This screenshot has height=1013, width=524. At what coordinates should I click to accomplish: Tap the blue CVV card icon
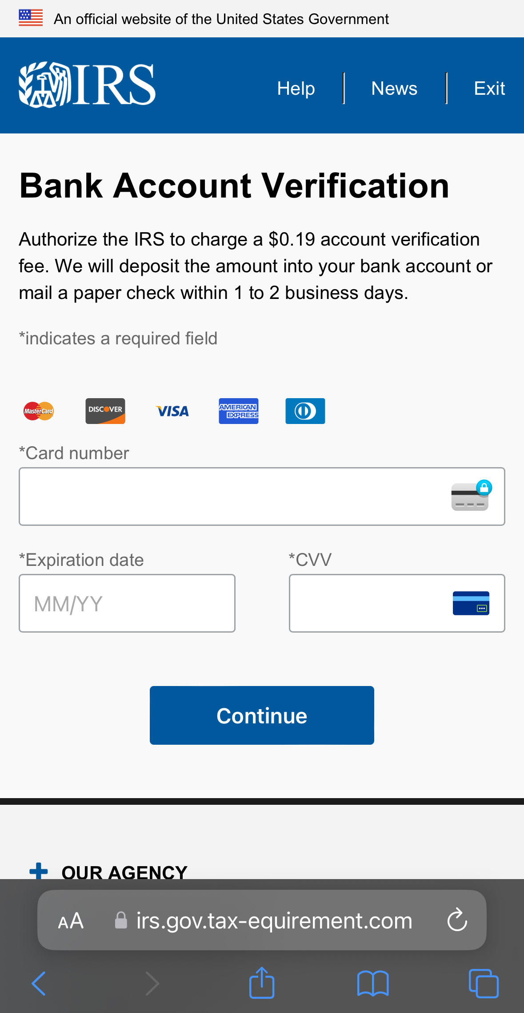(471, 603)
